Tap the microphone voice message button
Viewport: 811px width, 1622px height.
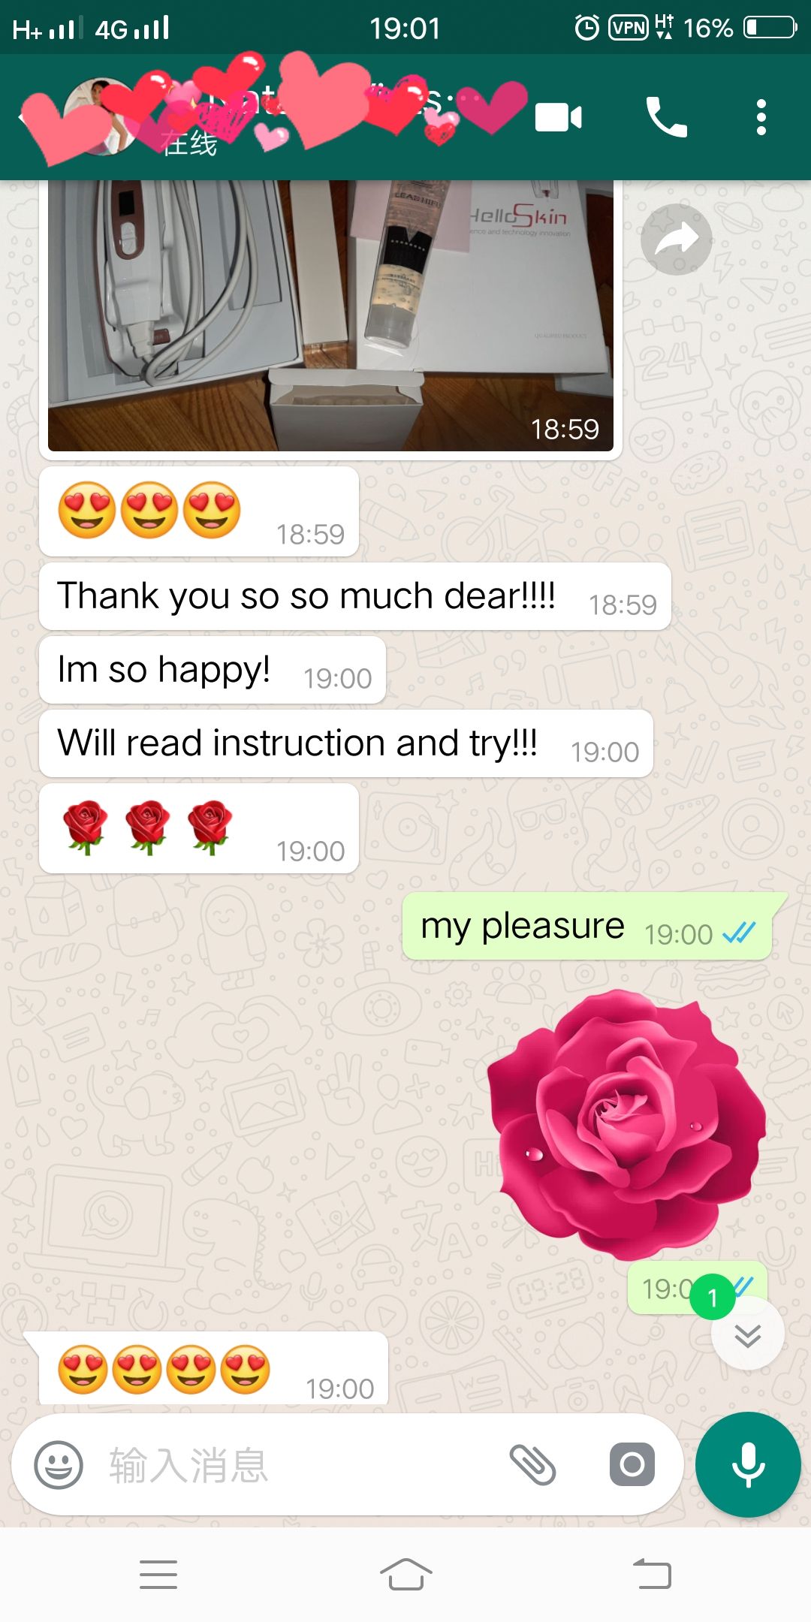pos(748,1464)
